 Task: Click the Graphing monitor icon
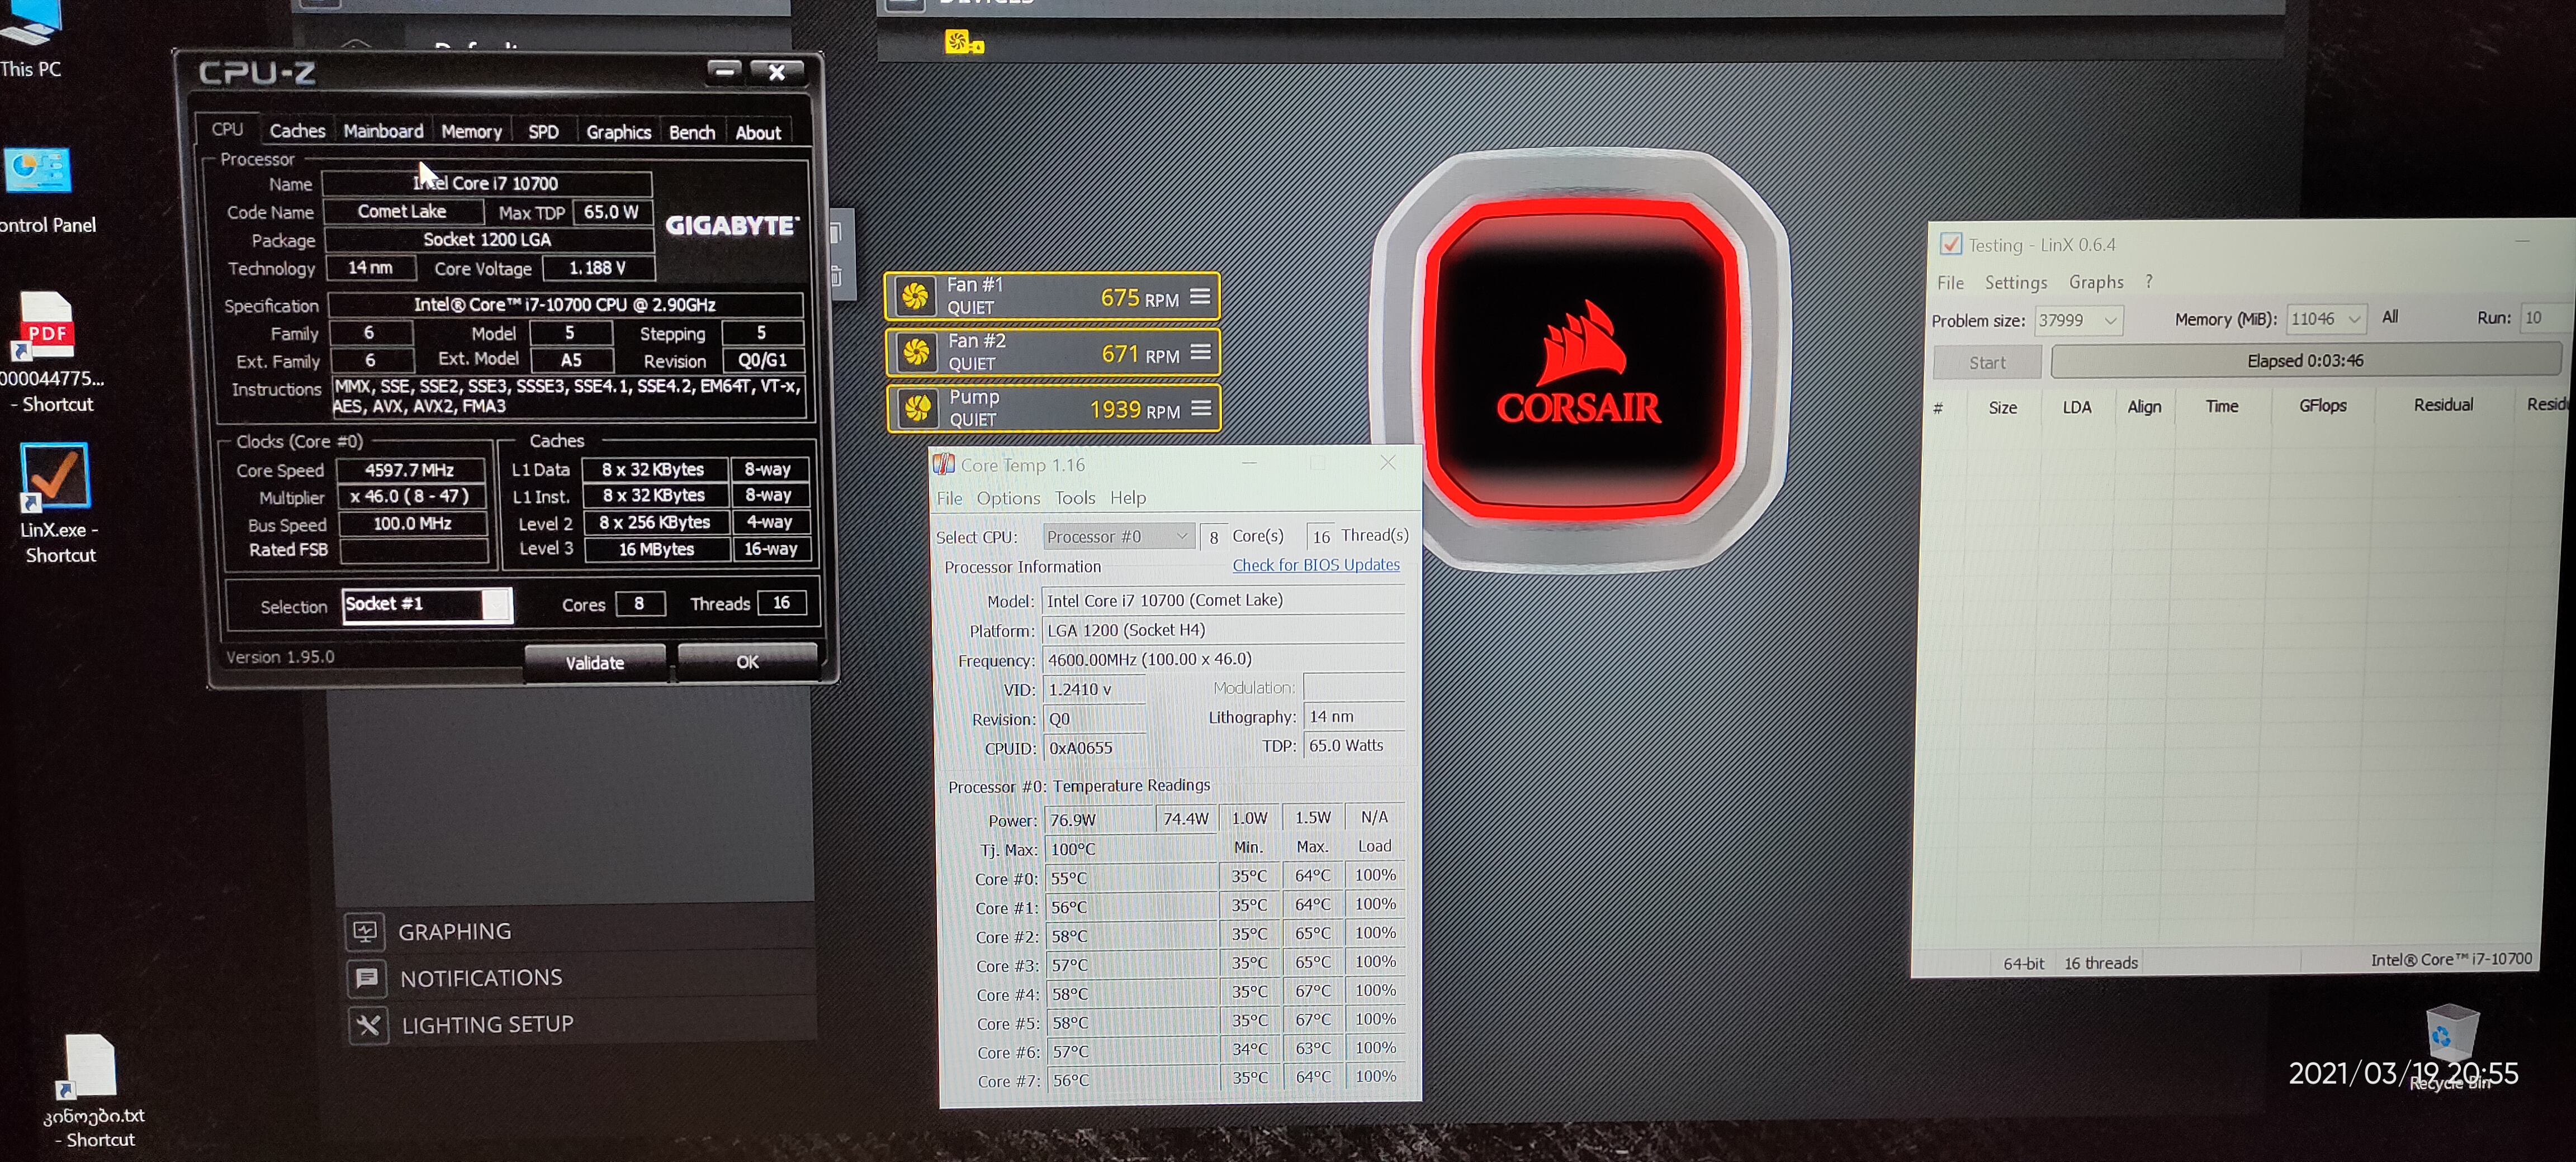365,932
